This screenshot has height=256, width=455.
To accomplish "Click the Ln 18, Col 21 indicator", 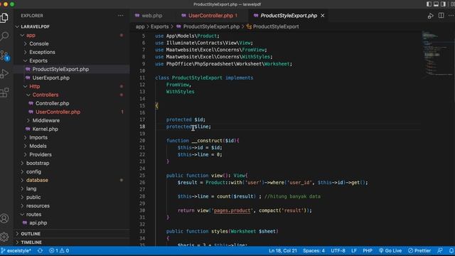I will (x=283, y=251).
